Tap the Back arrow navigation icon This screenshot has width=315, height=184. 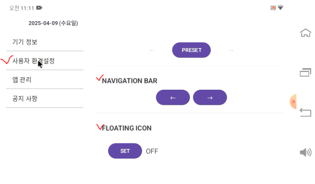tap(306, 112)
